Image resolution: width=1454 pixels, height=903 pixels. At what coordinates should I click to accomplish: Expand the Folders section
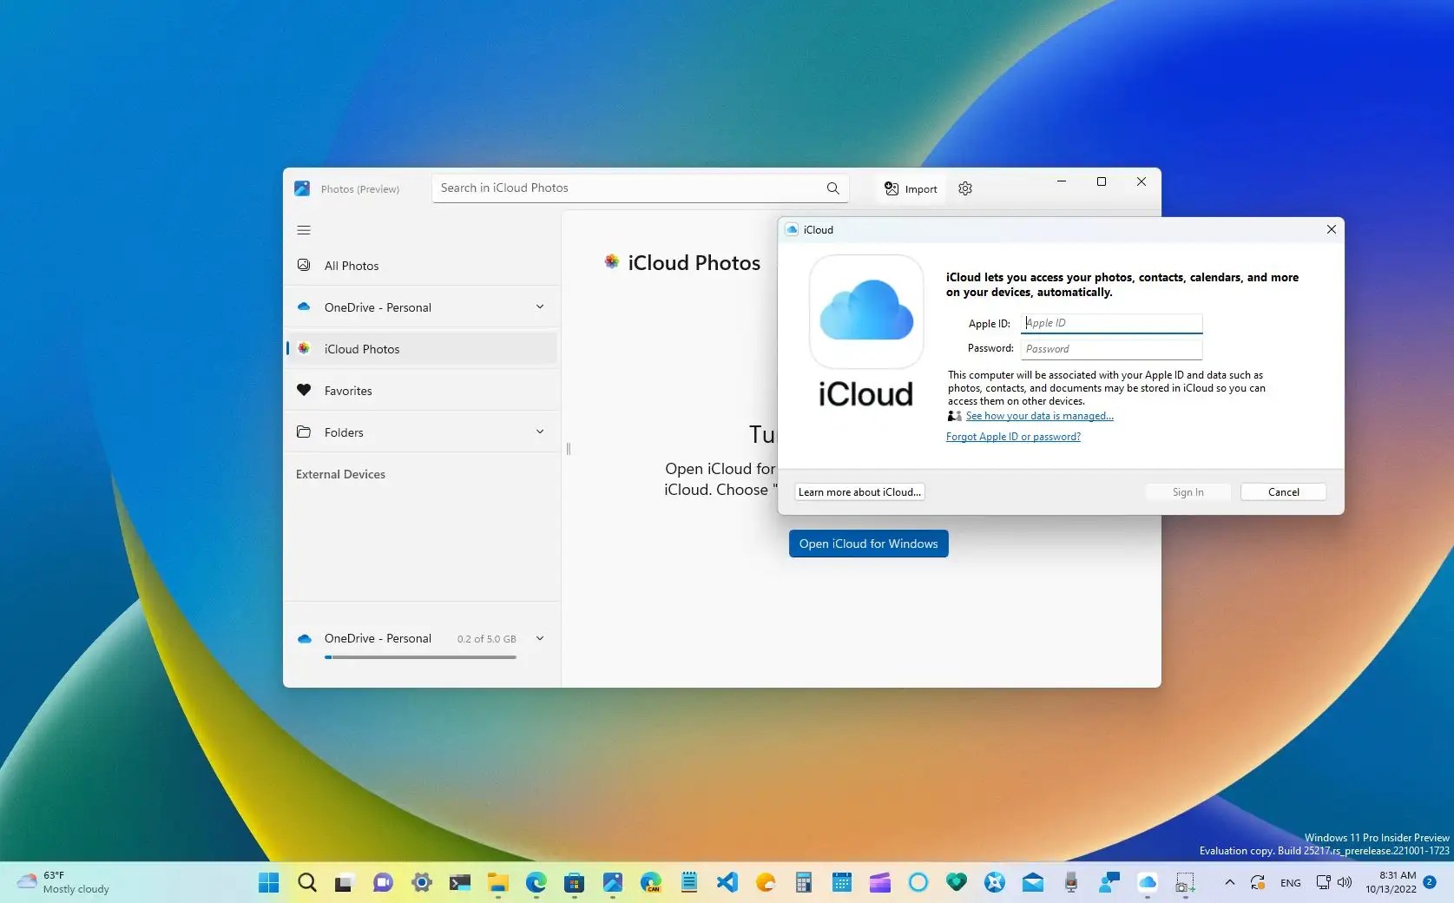539,432
